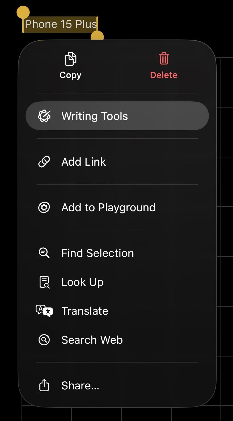Tap the Translate speech bubbles icon
This screenshot has height=421, width=233.
pos(44,311)
